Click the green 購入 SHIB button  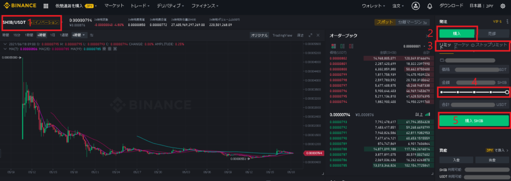[x=474, y=121]
